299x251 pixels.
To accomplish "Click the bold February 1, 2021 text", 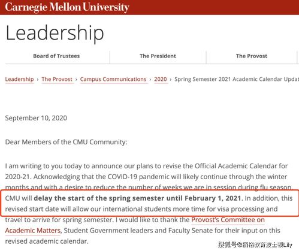I will 213,198.
